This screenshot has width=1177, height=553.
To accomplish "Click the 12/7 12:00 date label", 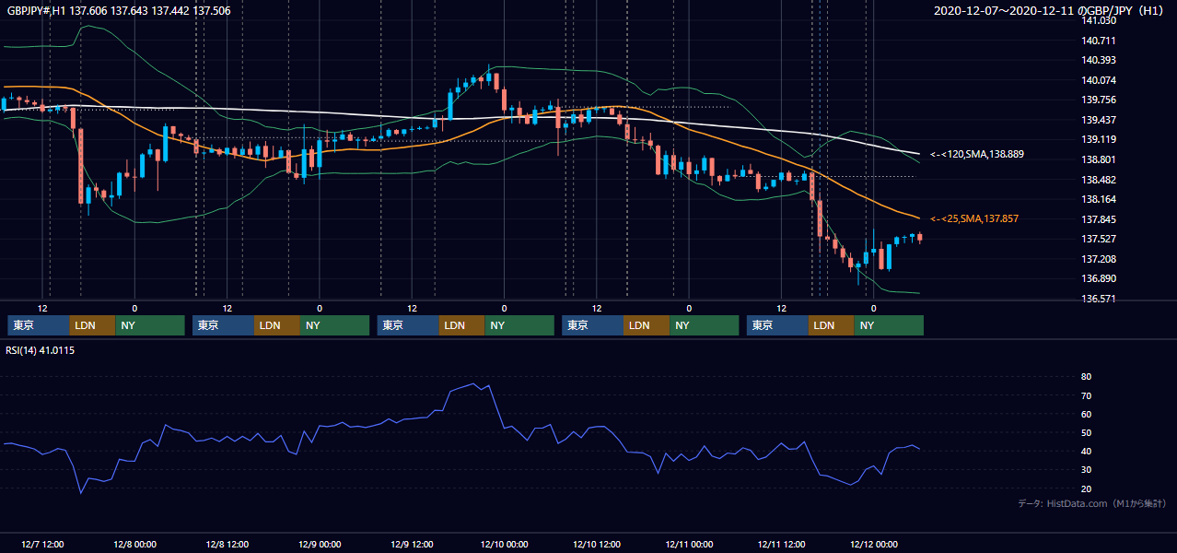I will [x=42, y=544].
